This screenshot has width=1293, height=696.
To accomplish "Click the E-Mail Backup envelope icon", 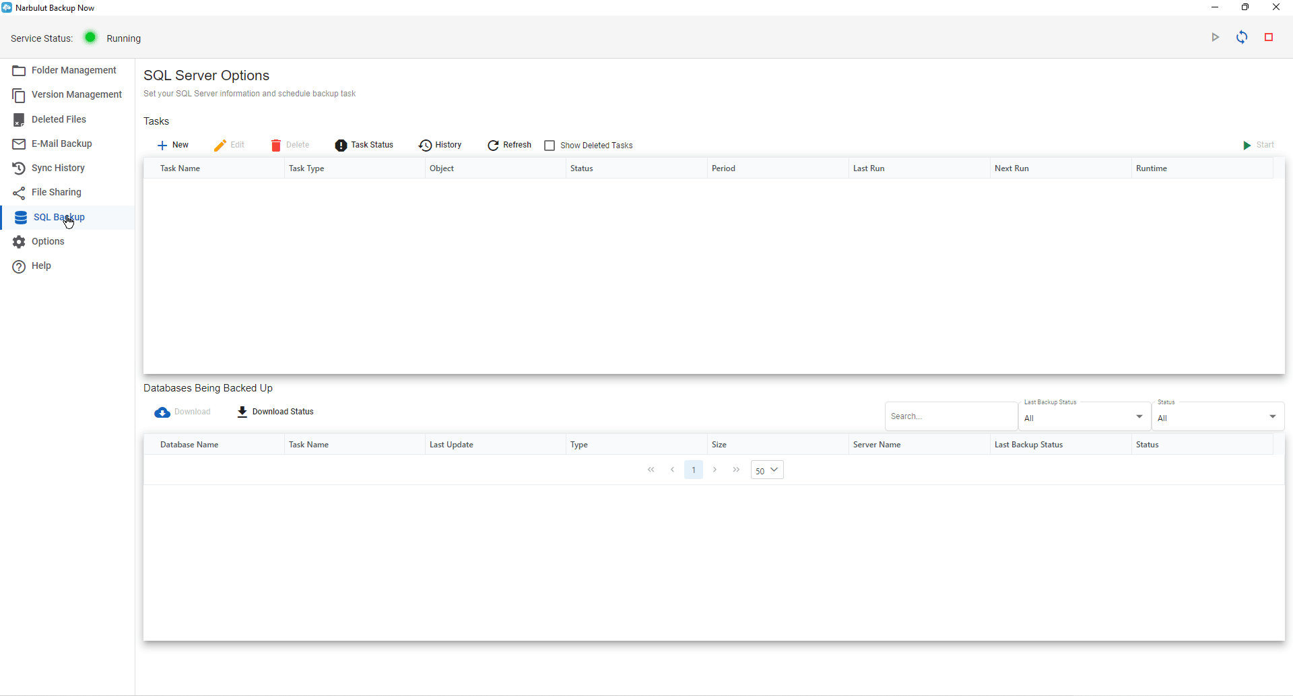I will click(x=19, y=144).
